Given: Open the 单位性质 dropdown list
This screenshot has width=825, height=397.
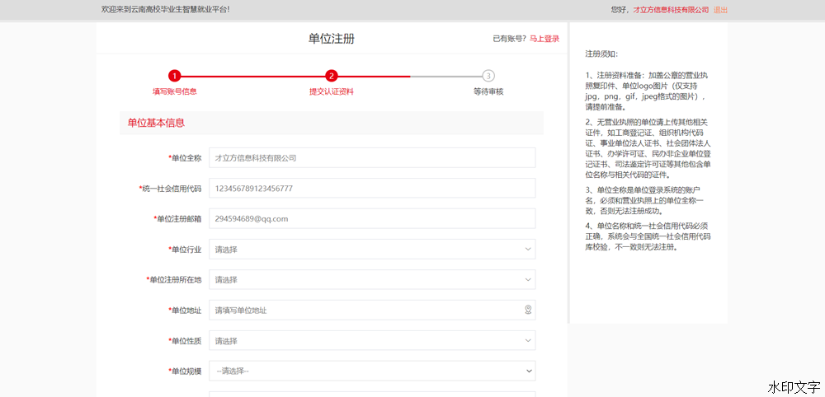Looking at the screenshot, I should [372, 341].
